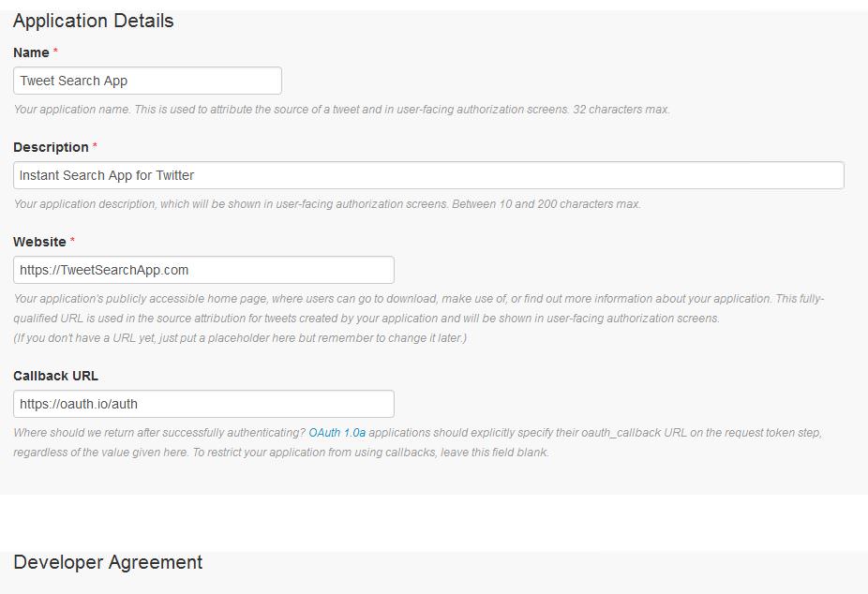Place cursor in the Website field

[x=202, y=270]
